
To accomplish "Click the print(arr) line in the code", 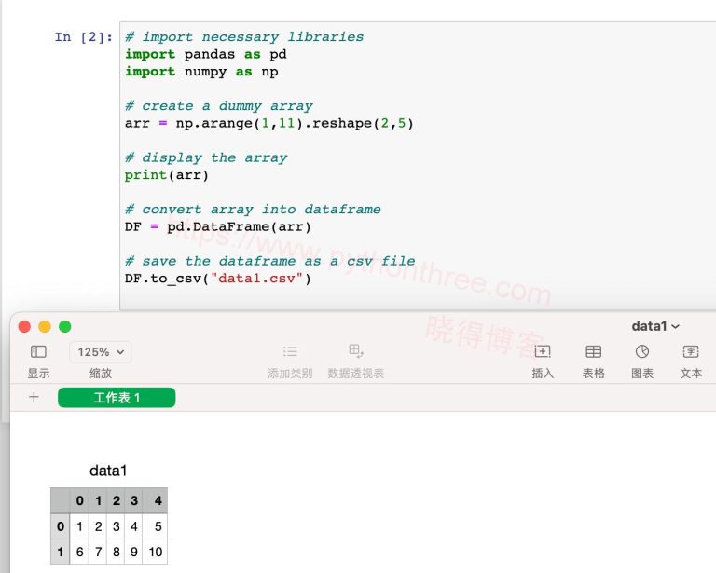I will [x=167, y=175].
